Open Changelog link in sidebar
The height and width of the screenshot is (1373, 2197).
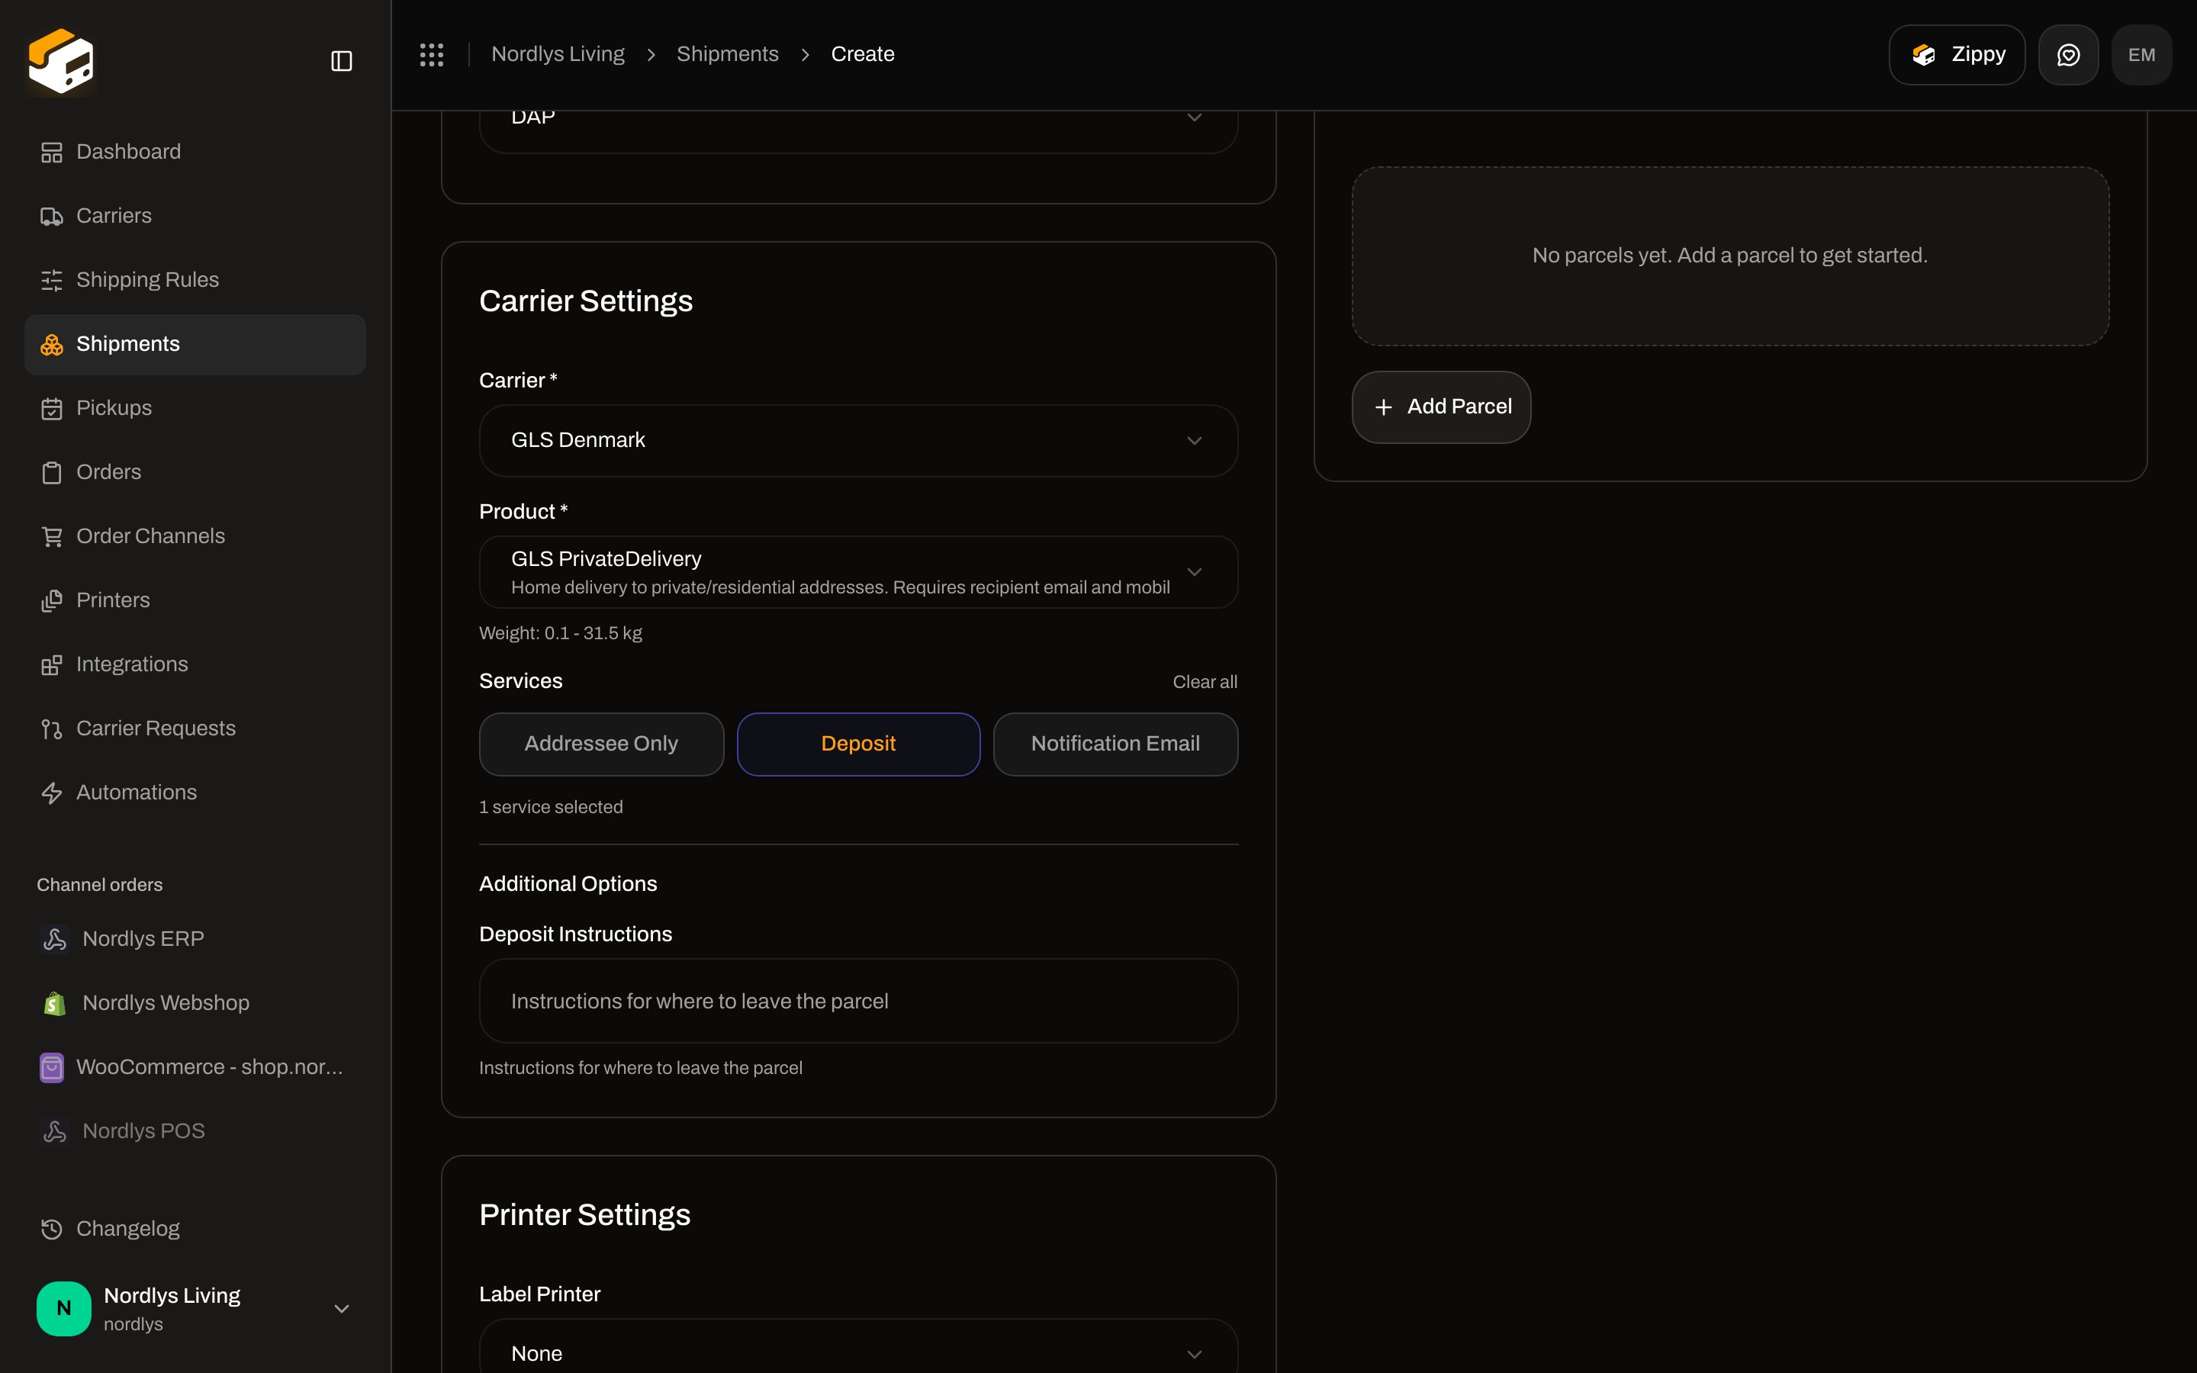point(195,1229)
